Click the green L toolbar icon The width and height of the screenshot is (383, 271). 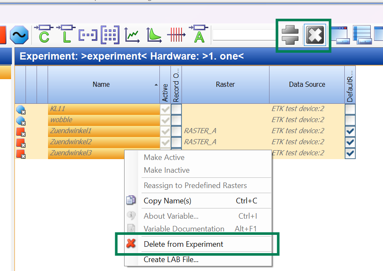pos(66,34)
